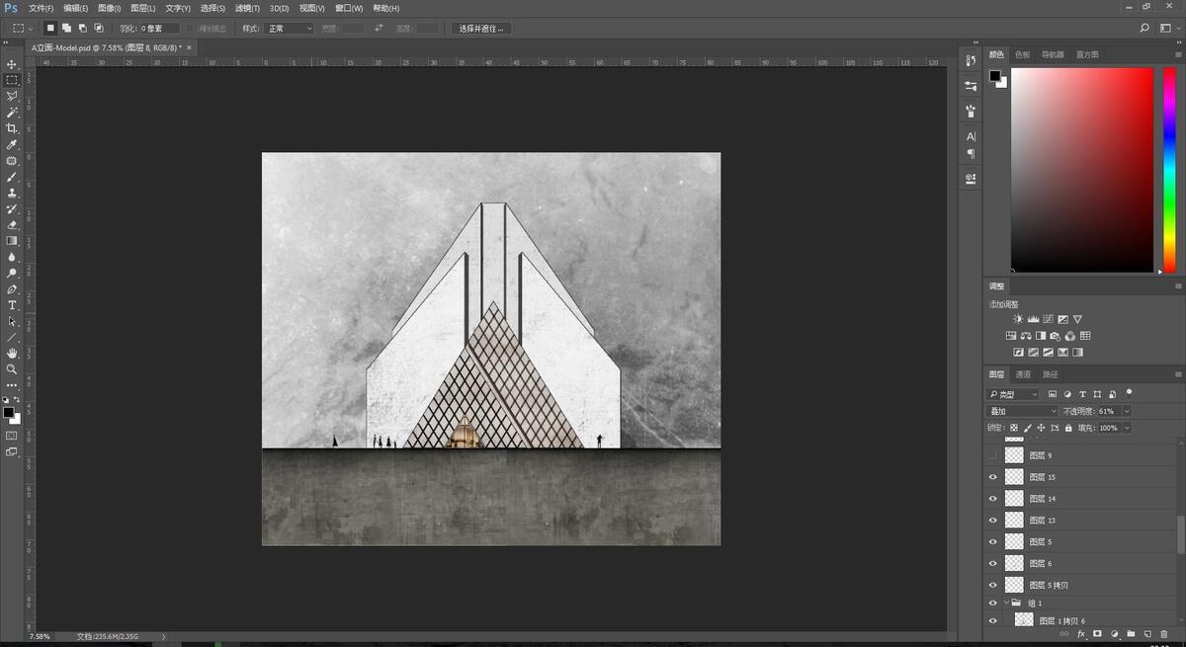Create a new group folder icon
This screenshot has width=1186, height=647.
1131,633
